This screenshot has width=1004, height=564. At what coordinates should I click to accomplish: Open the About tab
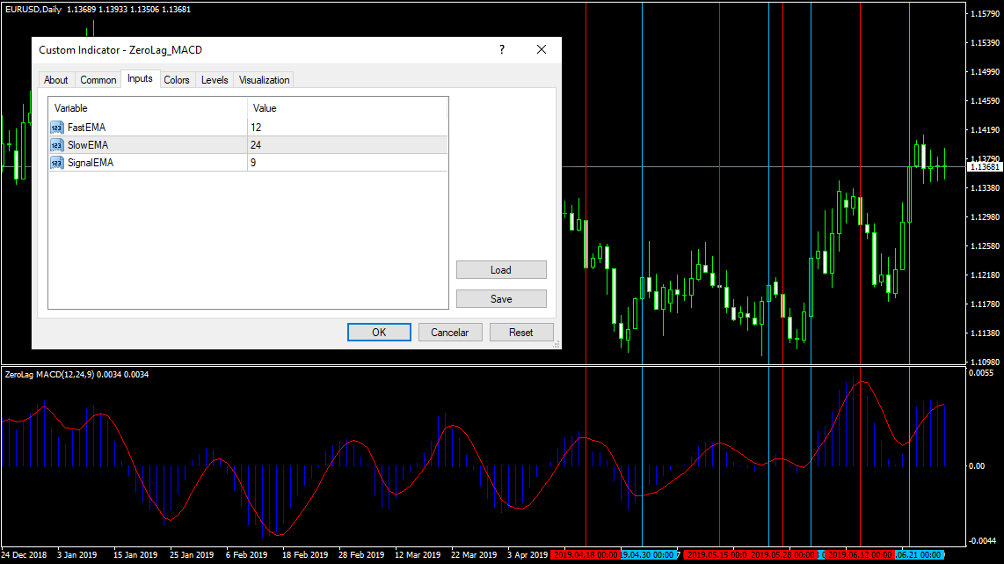55,80
